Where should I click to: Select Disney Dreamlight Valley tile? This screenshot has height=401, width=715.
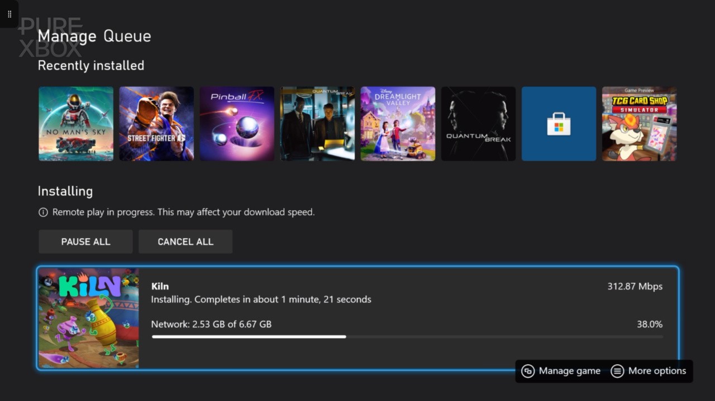(x=398, y=123)
